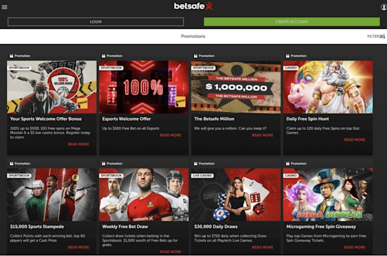This screenshot has width=387, height=256.
Task: Open the Sports Stampede athletes image
Action: 52,195
